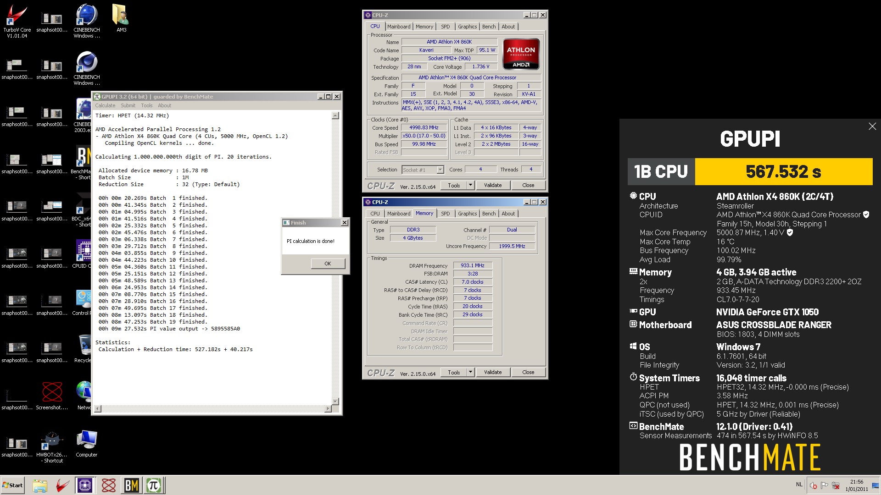
Task: Close the BenchMate GPUPI result panel
Action: (872, 126)
